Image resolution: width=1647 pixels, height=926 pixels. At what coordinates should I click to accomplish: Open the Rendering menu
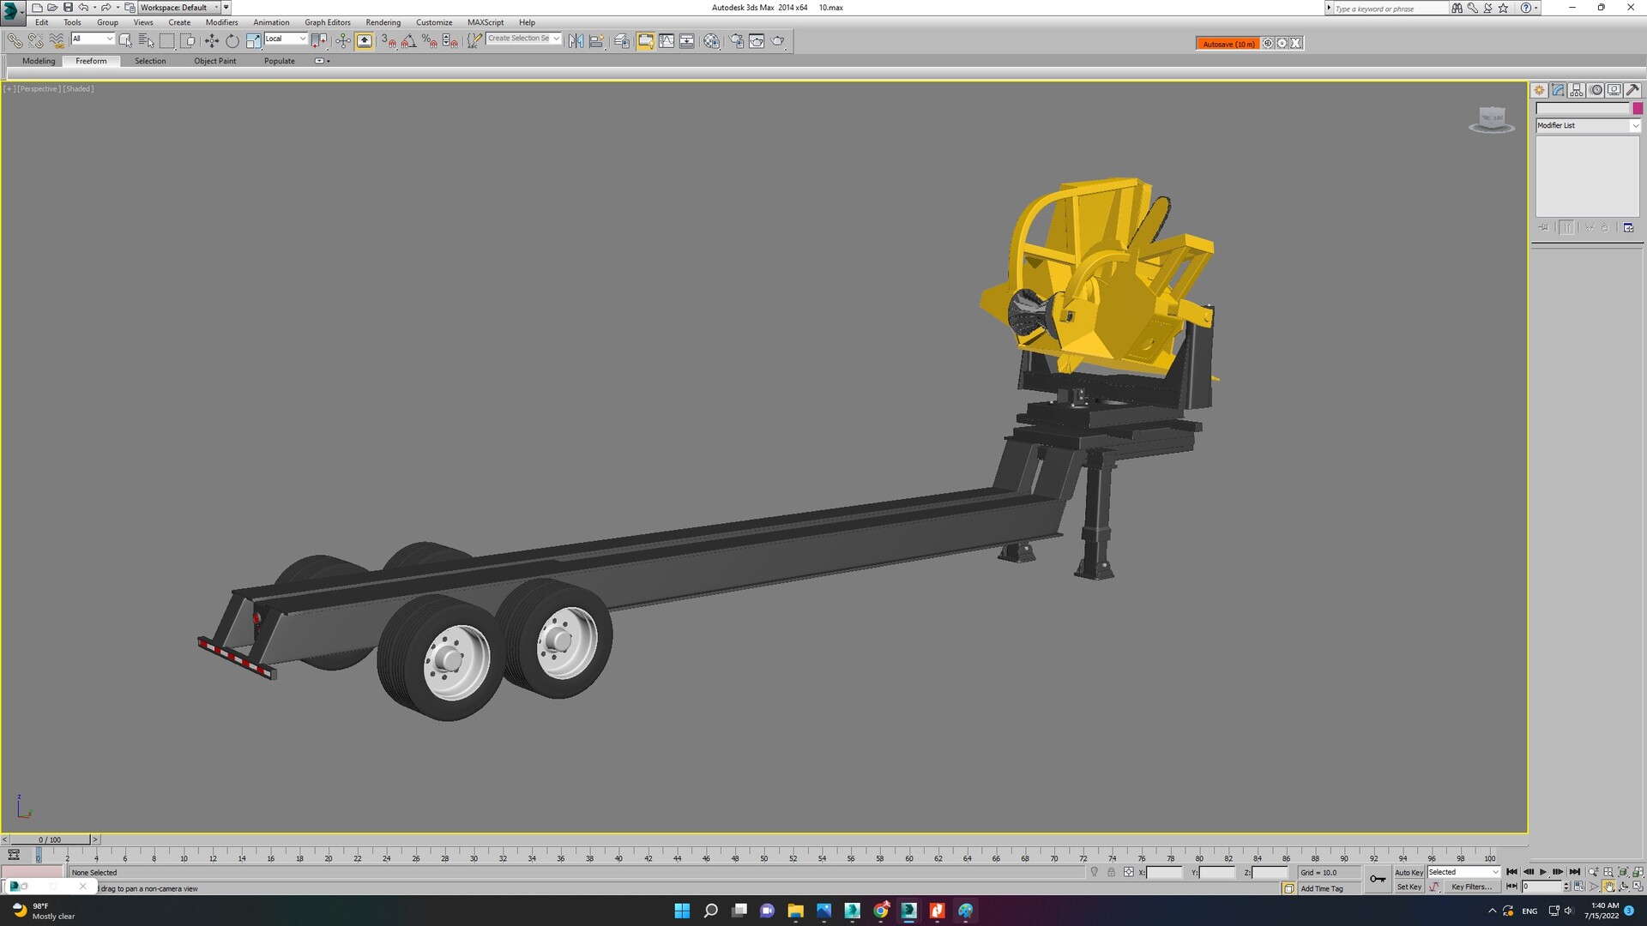pyautogui.click(x=383, y=22)
